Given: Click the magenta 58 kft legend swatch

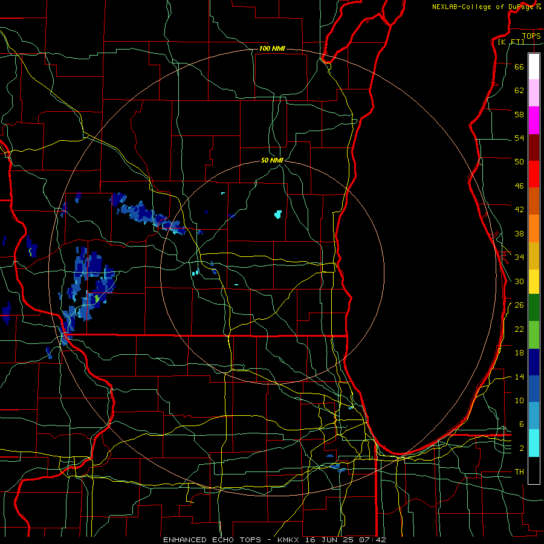Looking at the screenshot, I should (534, 120).
